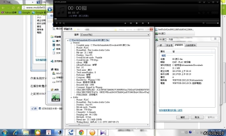Collapse the Audio section in media info
Viewport: 226px width, 136px height.
click(x=71, y=97)
